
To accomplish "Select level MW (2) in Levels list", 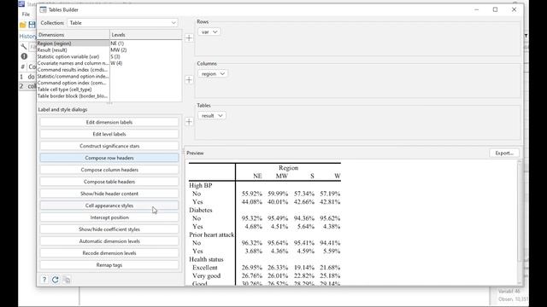I will click(119, 50).
